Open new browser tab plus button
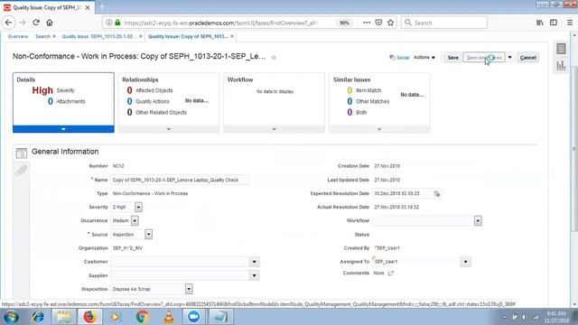This screenshot has width=578, height=325. tap(102, 7)
